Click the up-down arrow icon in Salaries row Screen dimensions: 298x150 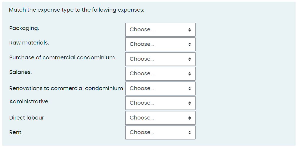pos(190,74)
